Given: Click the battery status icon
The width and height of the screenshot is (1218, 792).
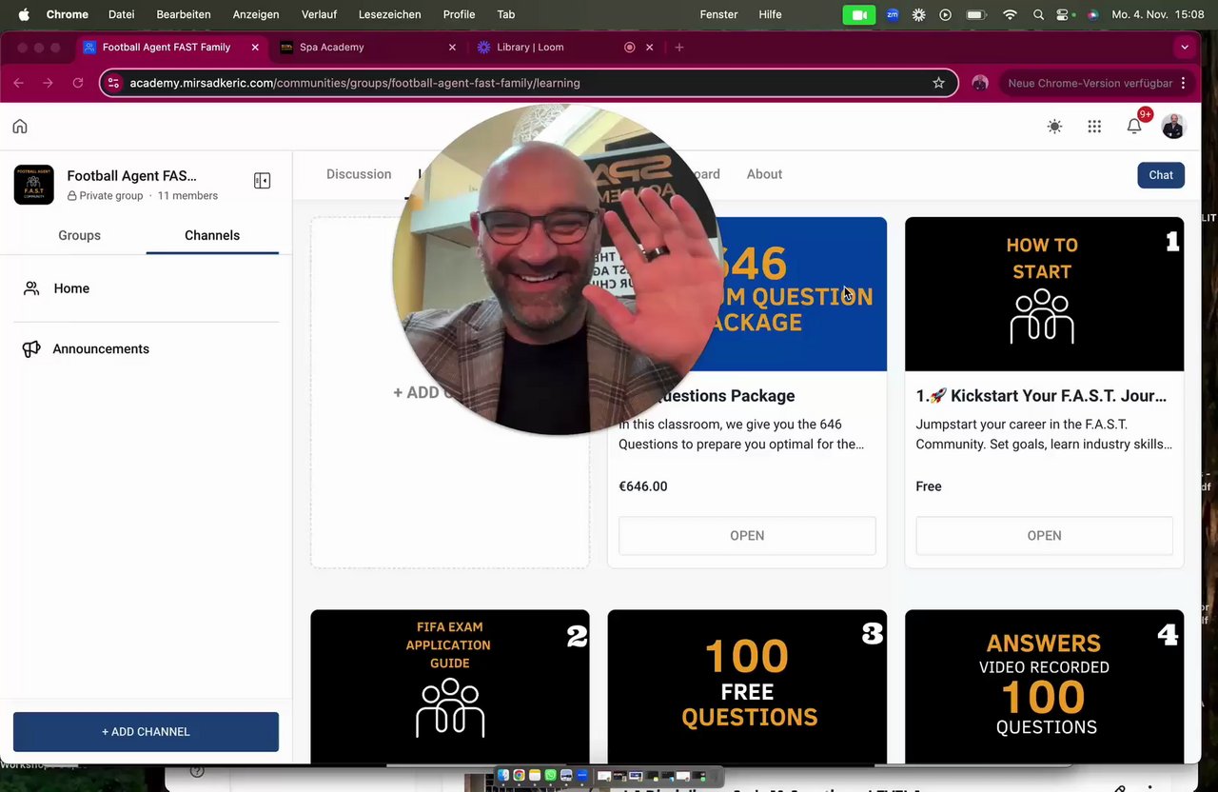Looking at the screenshot, I should tap(976, 14).
